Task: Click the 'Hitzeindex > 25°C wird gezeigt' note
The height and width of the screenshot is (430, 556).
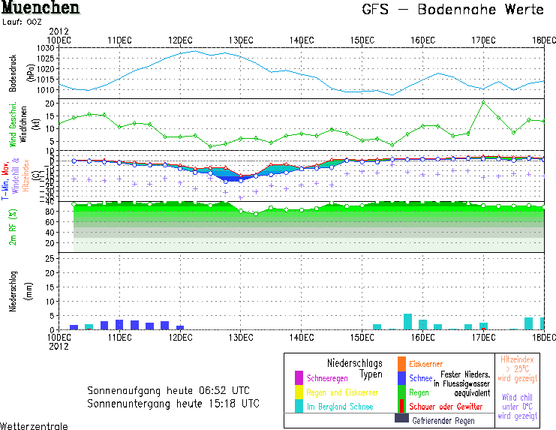Action: point(517,369)
